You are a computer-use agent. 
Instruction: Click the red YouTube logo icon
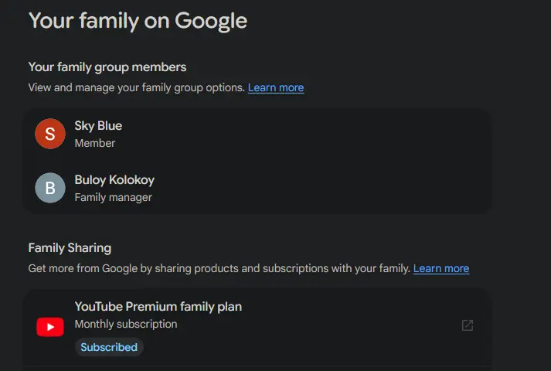(x=50, y=327)
